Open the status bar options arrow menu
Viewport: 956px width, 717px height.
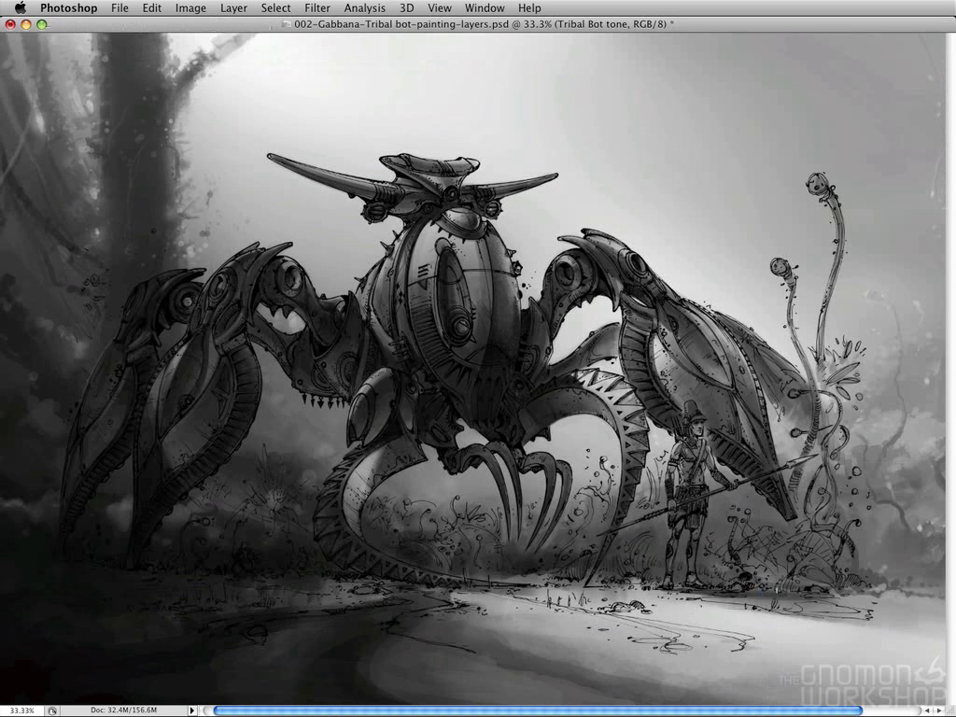tap(191, 710)
